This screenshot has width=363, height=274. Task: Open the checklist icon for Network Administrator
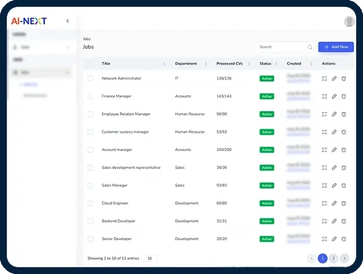[x=324, y=78]
